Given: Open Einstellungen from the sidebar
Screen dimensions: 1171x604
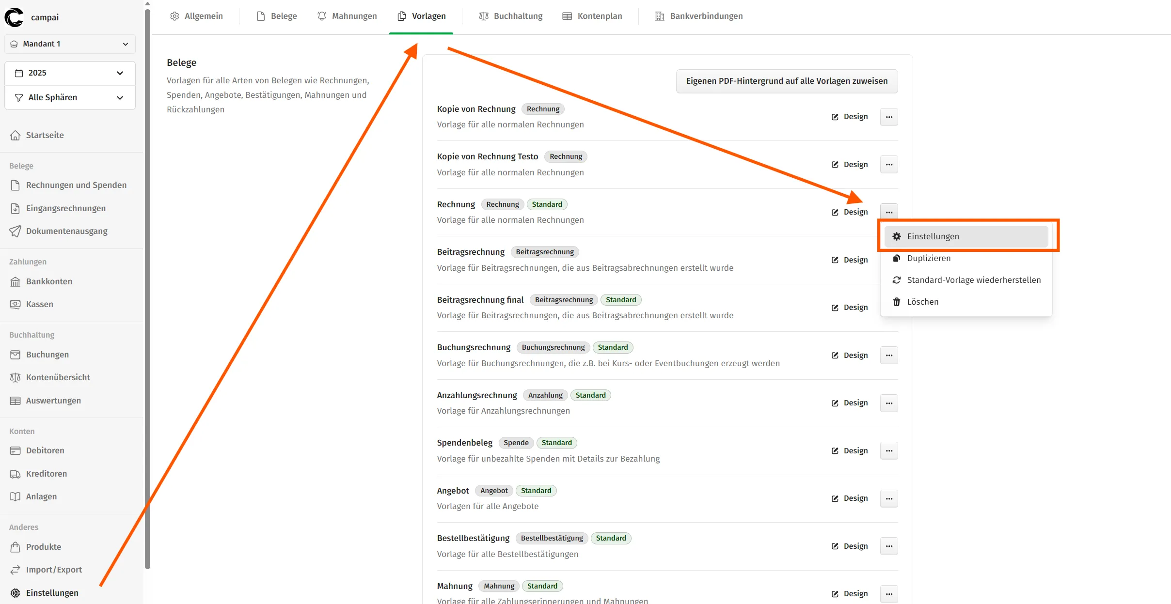Looking at the screenshot, I should coord(52,593).
